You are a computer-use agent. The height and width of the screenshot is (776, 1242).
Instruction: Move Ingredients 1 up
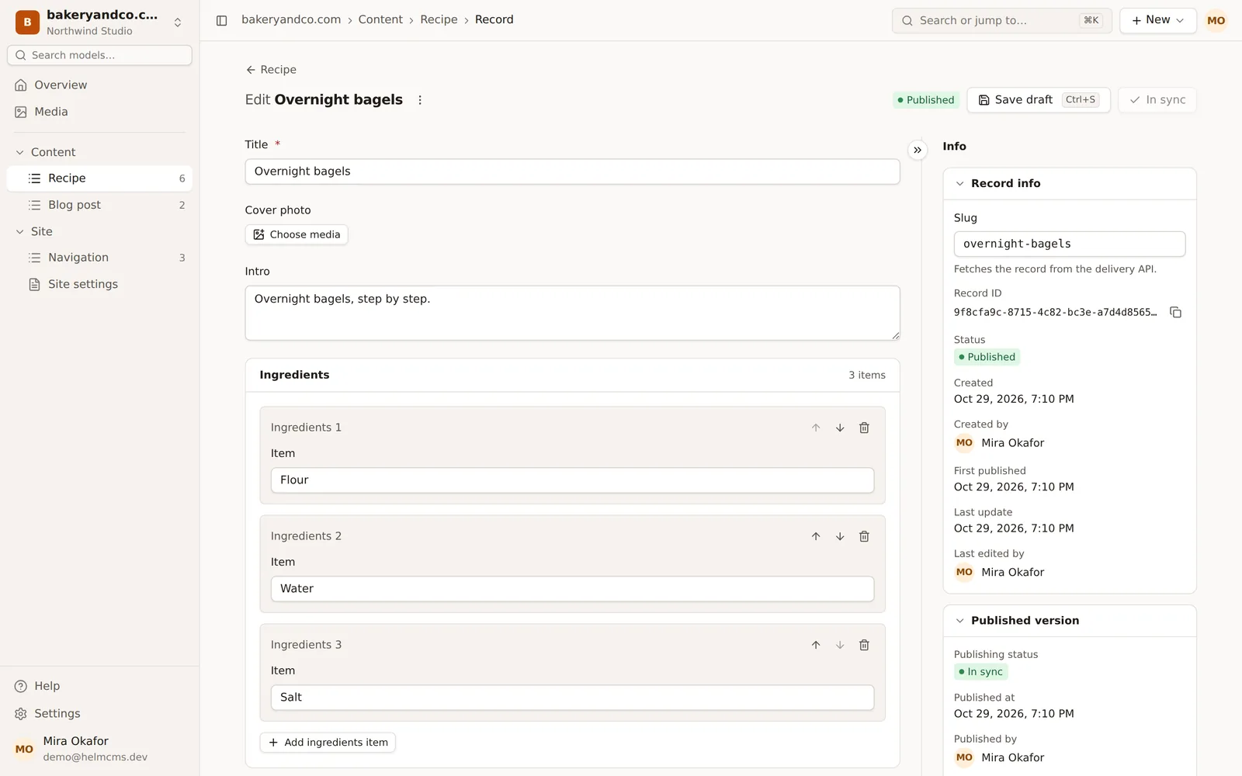pos(816,428)
